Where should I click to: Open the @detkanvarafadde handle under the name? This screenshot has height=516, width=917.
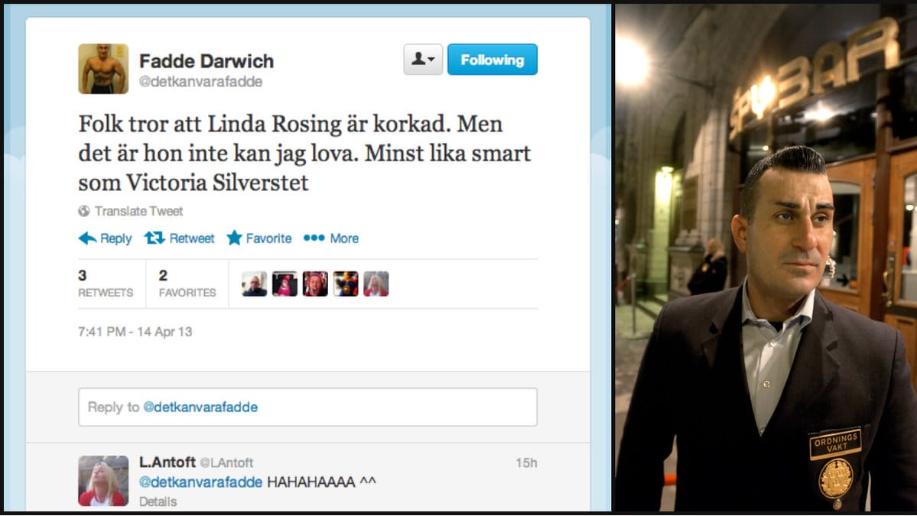(200, 82)
